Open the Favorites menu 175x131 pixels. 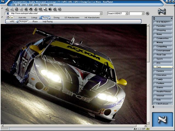[44, 5]
